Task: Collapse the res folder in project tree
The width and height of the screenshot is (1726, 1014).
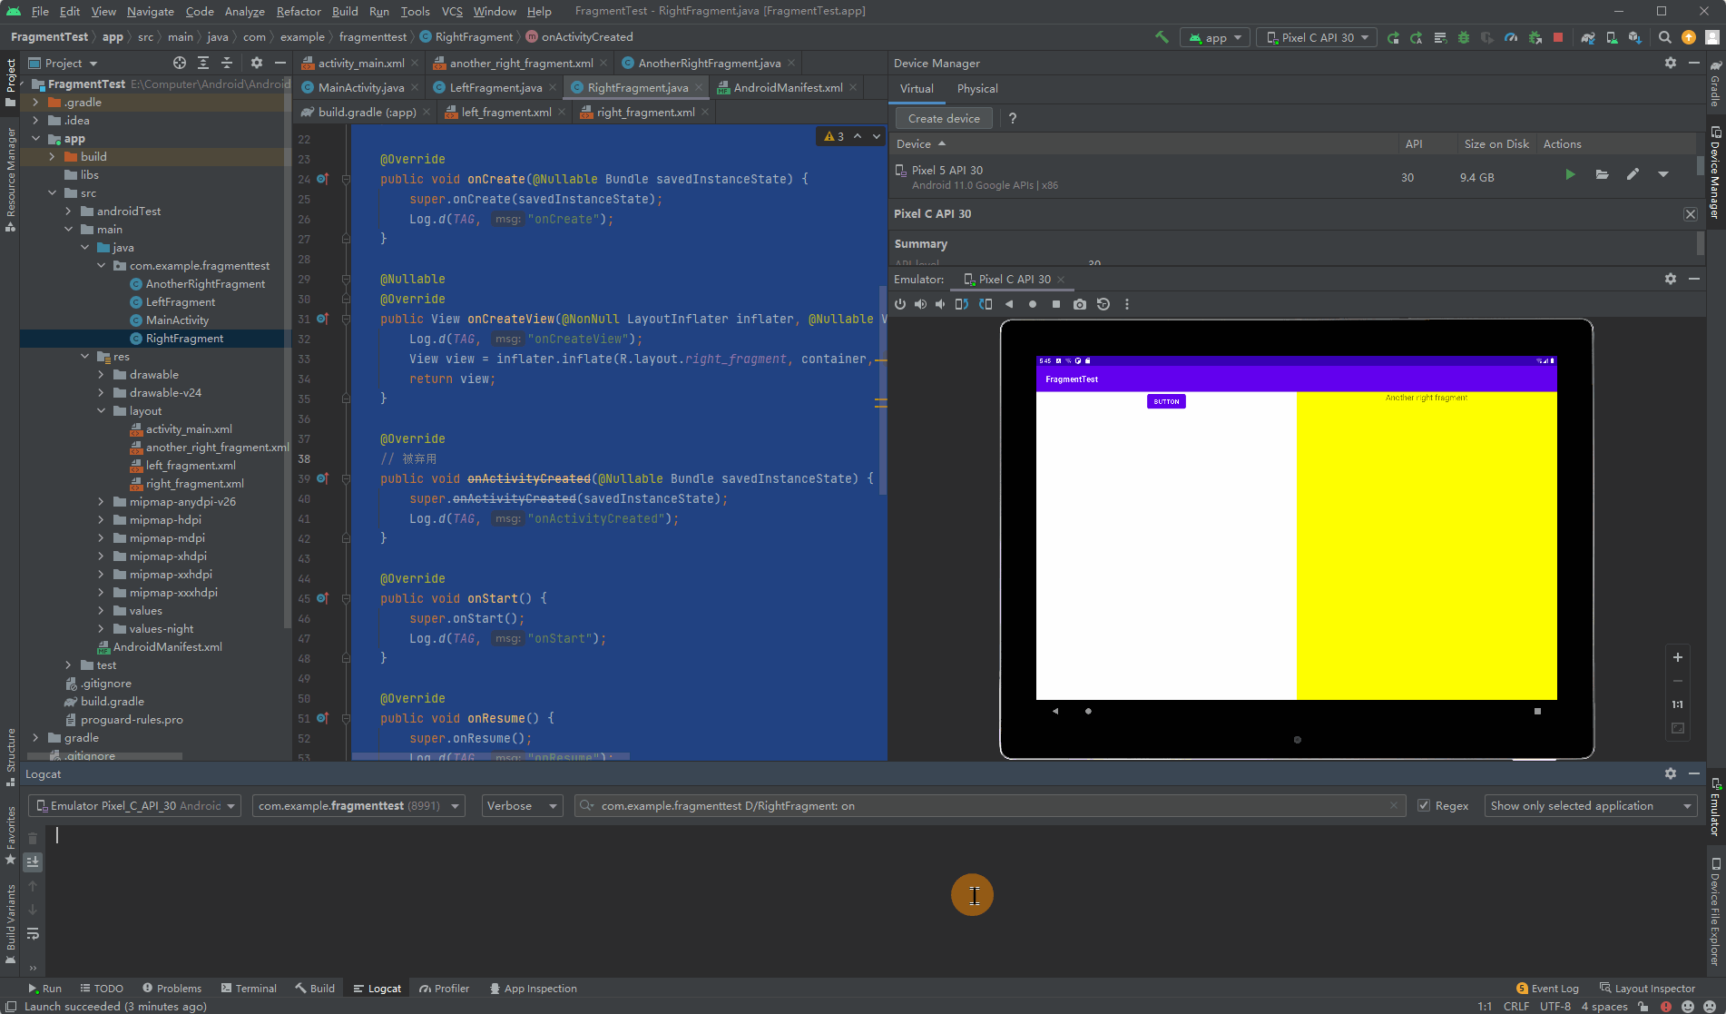Action: (x=84, y=357)
